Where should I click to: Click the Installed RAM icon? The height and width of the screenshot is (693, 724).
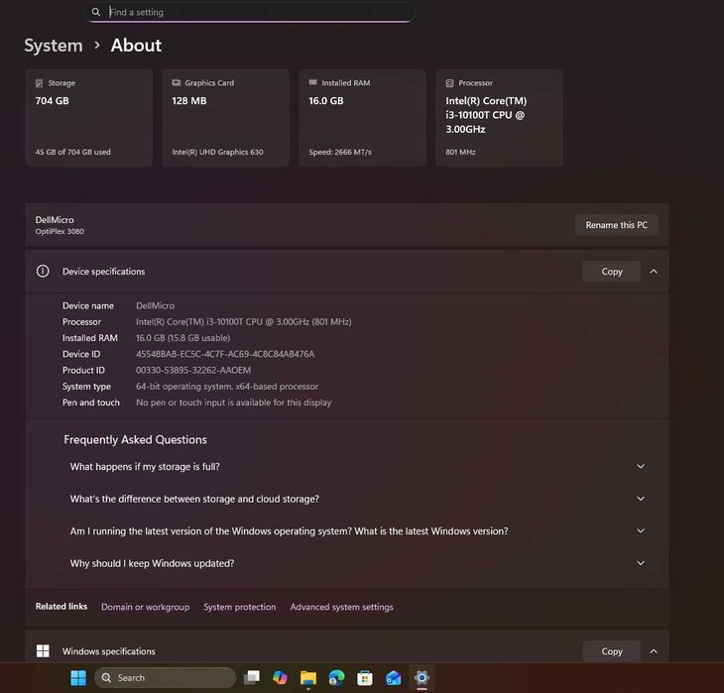(312, 82)
